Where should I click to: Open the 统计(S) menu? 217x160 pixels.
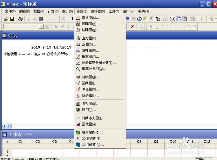67,11
